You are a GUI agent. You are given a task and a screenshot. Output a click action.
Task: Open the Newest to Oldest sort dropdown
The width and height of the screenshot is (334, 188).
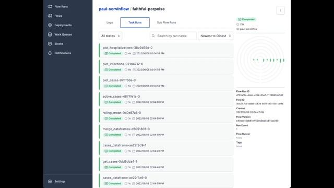[216, 36]
